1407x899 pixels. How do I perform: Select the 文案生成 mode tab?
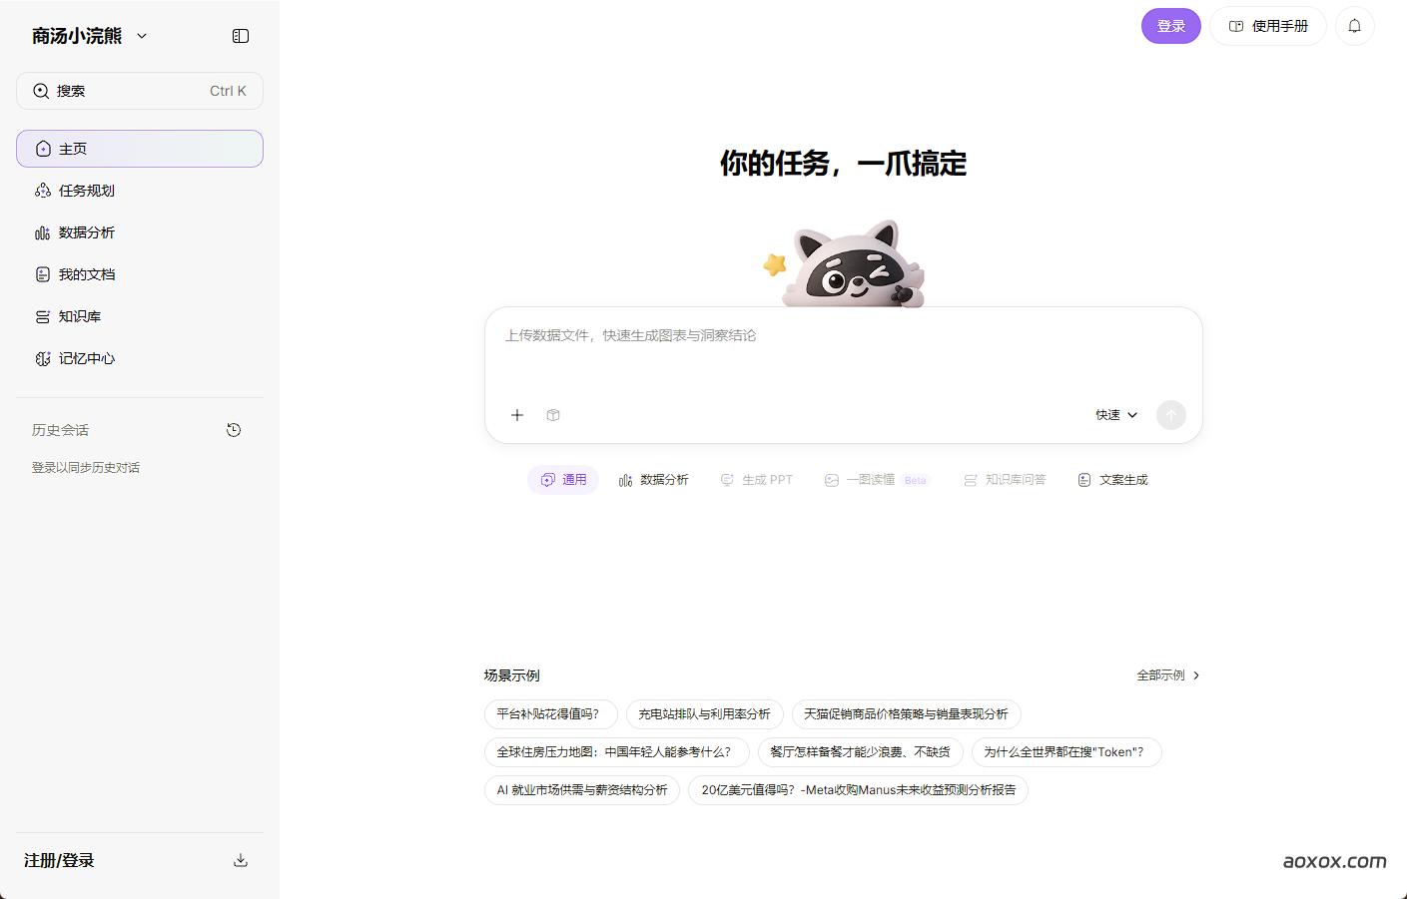[x=1113, y=480]
